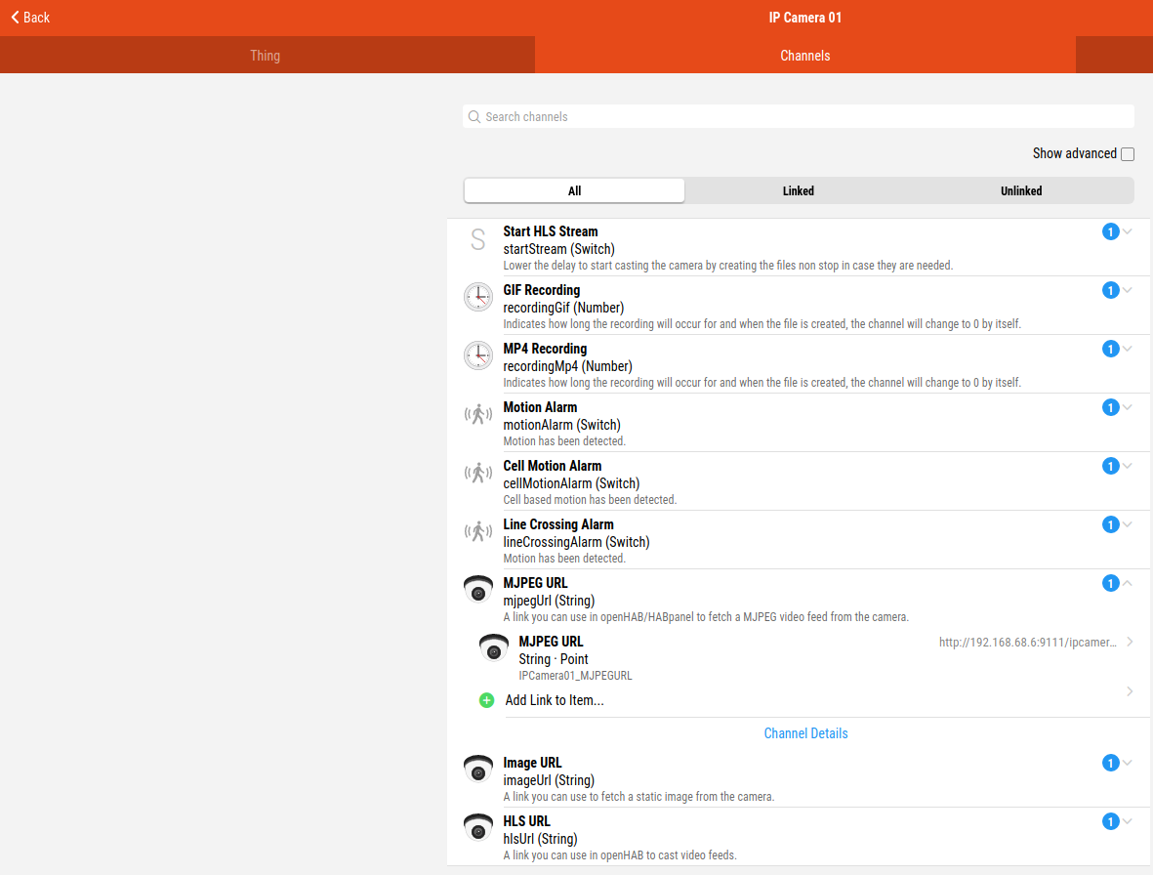The width and height of the screenshot is (1153, 875).
Task: Select the Unlinked filter segment
Action: pos(1021,191)
